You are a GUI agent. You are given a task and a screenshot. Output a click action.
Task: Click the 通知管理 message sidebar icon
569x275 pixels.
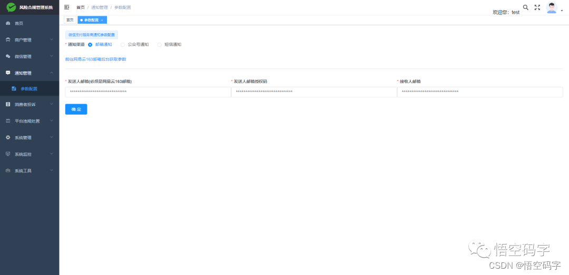(x=8, y=73)
